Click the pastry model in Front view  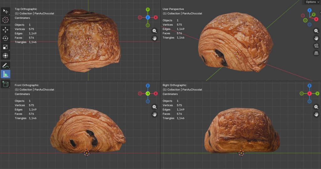pyautogui.click(x=88, y=131)
